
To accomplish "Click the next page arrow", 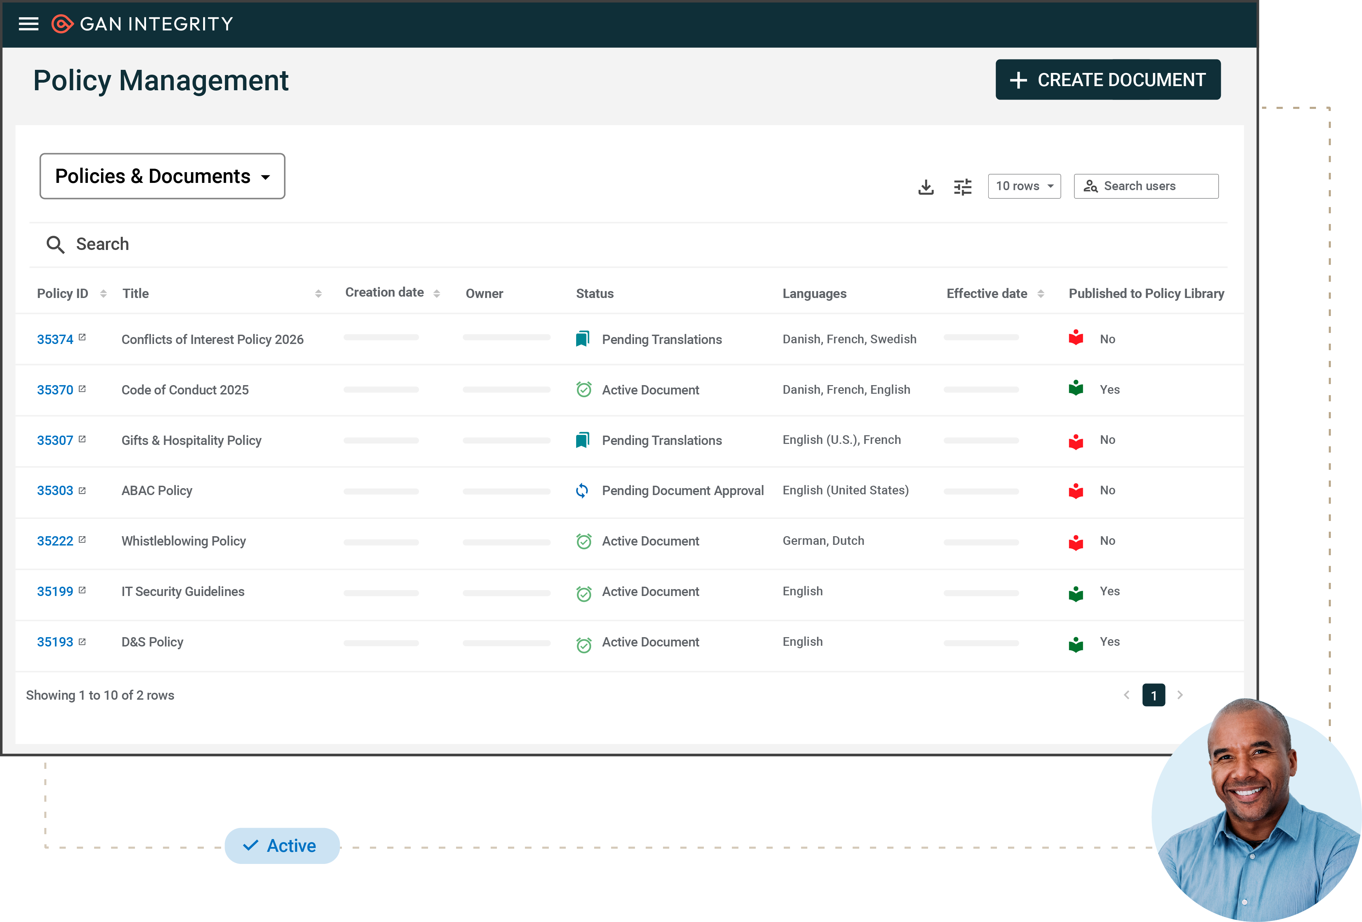I will pos(1180,695).
